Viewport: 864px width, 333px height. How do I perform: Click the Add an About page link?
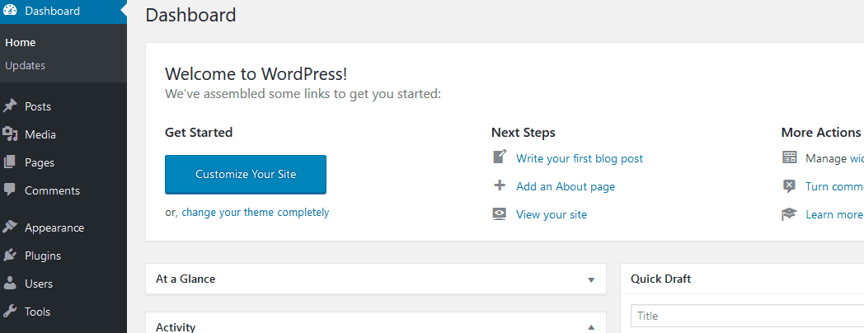point(566,187)
